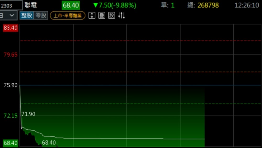Viewport: 262px width, 148px height.
Task: Click the 79.65 axis price label
Action: point(10,55)
